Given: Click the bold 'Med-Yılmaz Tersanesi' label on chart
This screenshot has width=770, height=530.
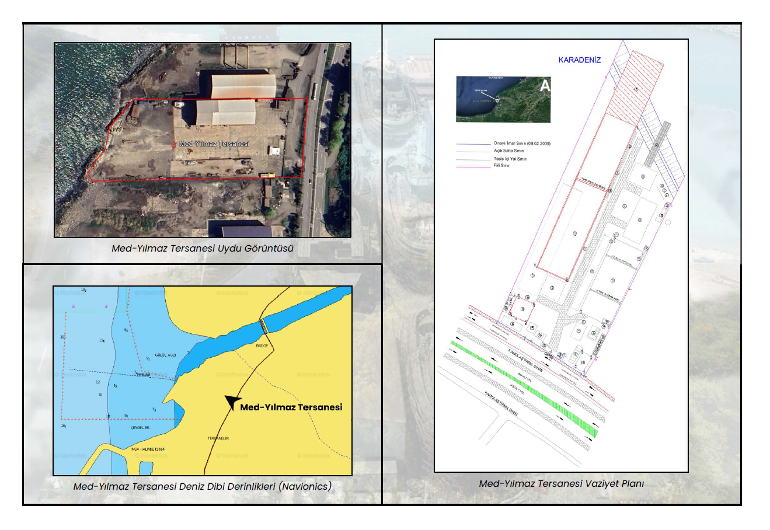Looking at the screenshot, I should (291, 407).
